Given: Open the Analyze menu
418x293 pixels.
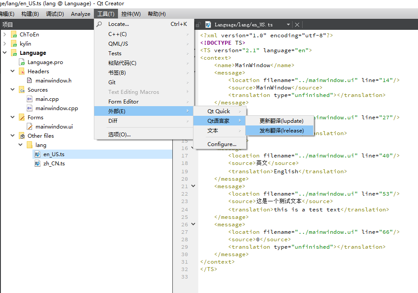Looking at the screenshot, I should click(81, 14).
